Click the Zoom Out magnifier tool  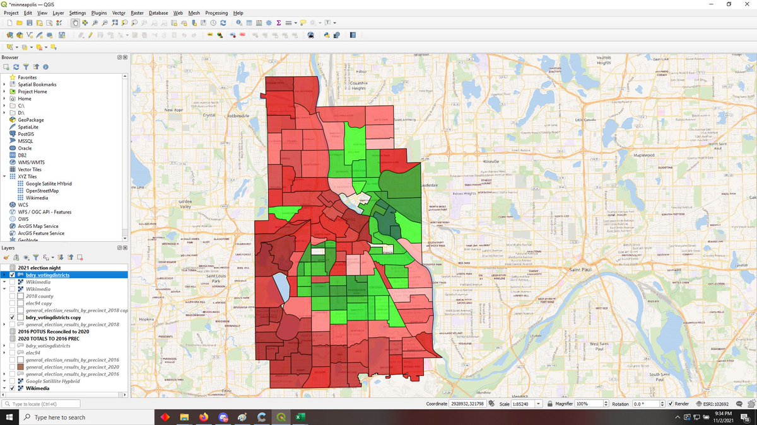coord(105,23)
